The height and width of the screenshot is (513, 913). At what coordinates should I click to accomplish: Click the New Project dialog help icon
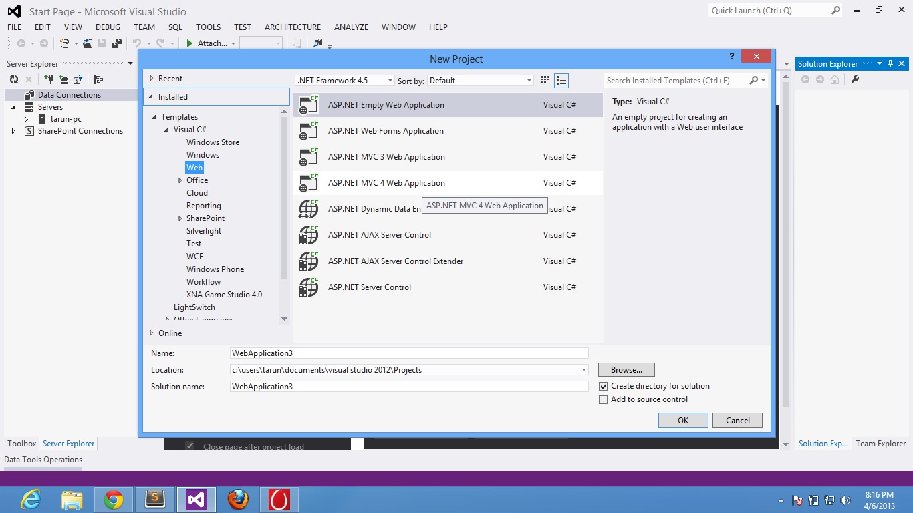[x=731, y=57]
